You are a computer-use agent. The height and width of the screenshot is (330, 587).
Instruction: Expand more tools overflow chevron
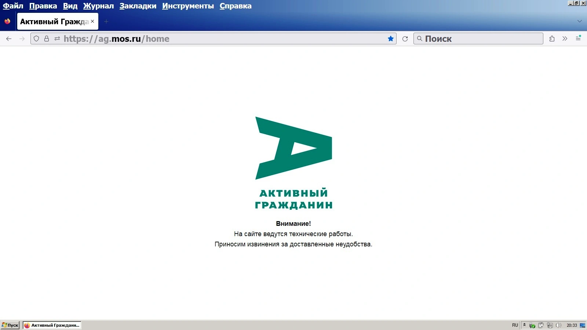(565, 39)
